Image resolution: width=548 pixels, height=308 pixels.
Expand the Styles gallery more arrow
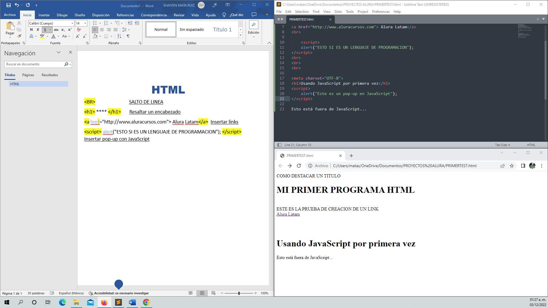[x=241, y=35]
